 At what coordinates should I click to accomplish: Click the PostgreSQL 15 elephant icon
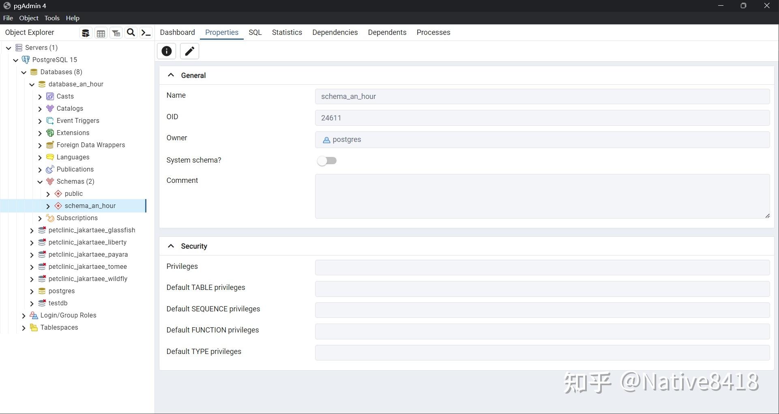(x=26, y=60)
